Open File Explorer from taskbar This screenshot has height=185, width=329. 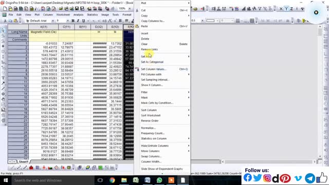124,180
